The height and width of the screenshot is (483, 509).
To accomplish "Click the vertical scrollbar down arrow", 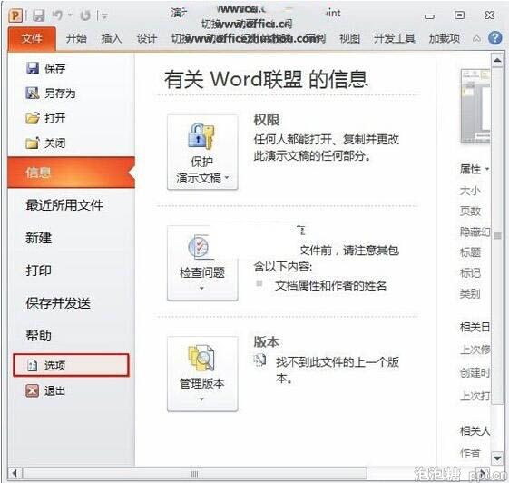I will pos(497,458).
